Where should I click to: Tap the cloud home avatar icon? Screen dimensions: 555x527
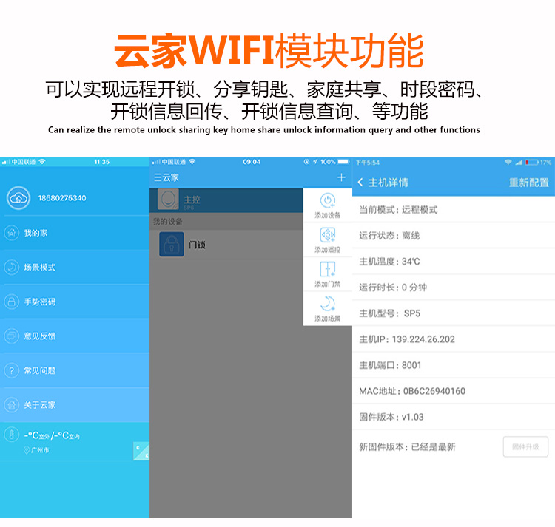(x=18, y=198)
